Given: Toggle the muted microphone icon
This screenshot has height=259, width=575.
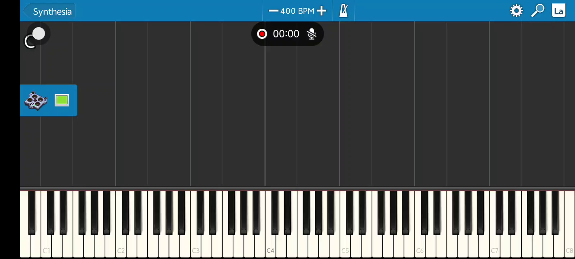Looking at the screenshot, I should [x=312, y=34].
